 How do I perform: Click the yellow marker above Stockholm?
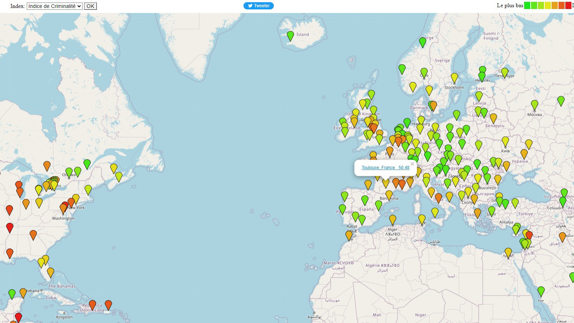(x=454, y=78)
